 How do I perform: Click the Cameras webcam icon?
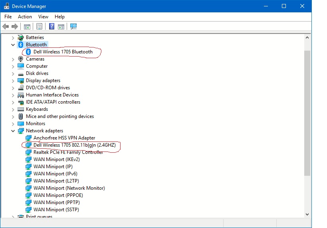click(x=21, y=59)
